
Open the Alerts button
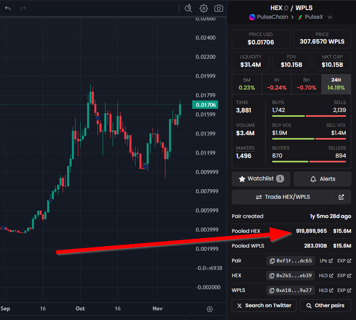pos(322,179)
